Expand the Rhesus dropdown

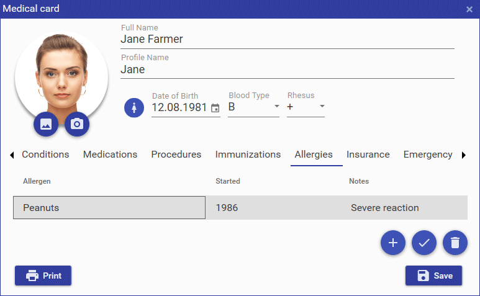tap(322, 107)
